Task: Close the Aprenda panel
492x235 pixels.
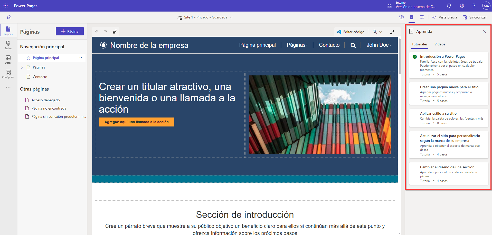Action: (484, 31)
